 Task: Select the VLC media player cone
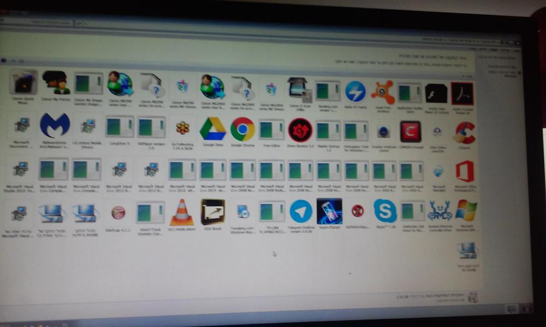click(x=181, y=213)
